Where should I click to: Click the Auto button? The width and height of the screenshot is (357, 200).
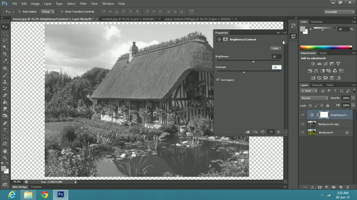pos(275,48)
